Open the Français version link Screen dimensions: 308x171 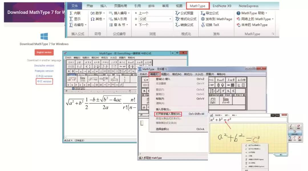click(44, 71)
